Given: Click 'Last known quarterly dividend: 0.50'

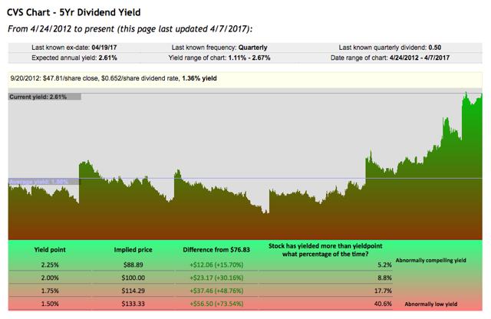Looking at the screenshot, I should (x=390, y=48).
